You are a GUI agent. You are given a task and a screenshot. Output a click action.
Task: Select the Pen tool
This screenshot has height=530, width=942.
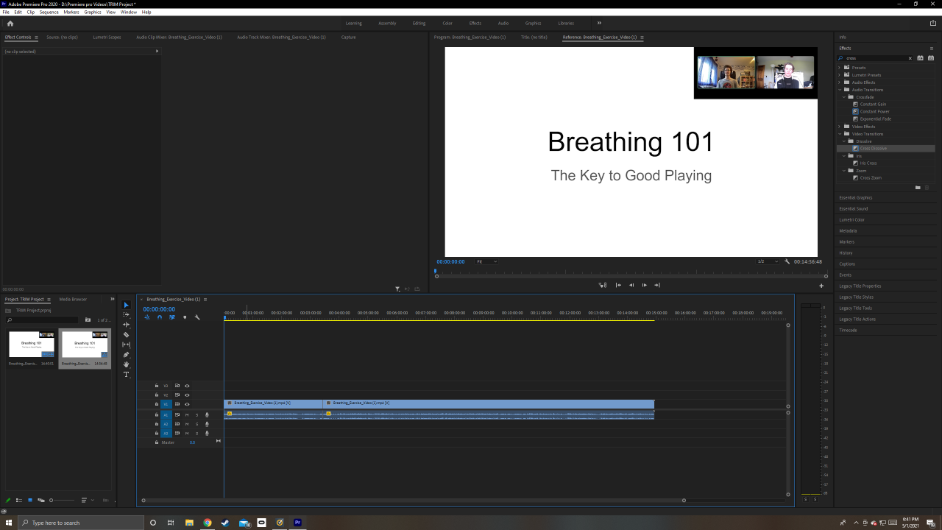coord(126,355)
